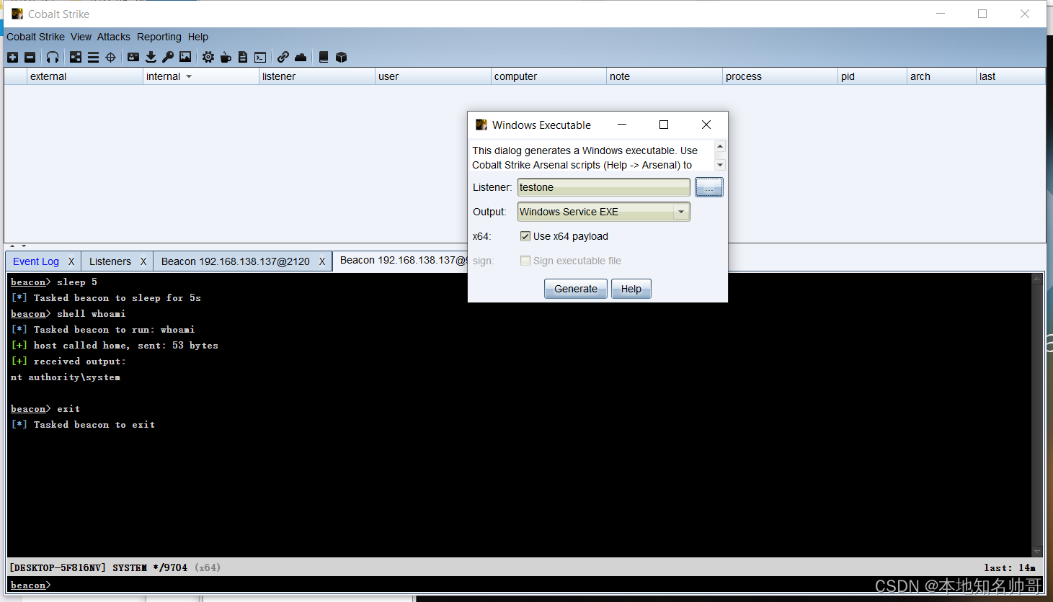The width and height of the screenshot is (1053, 602).
Task: Click the document icon for Office macro
Action: pyautogui.click(x=243, y=57)
